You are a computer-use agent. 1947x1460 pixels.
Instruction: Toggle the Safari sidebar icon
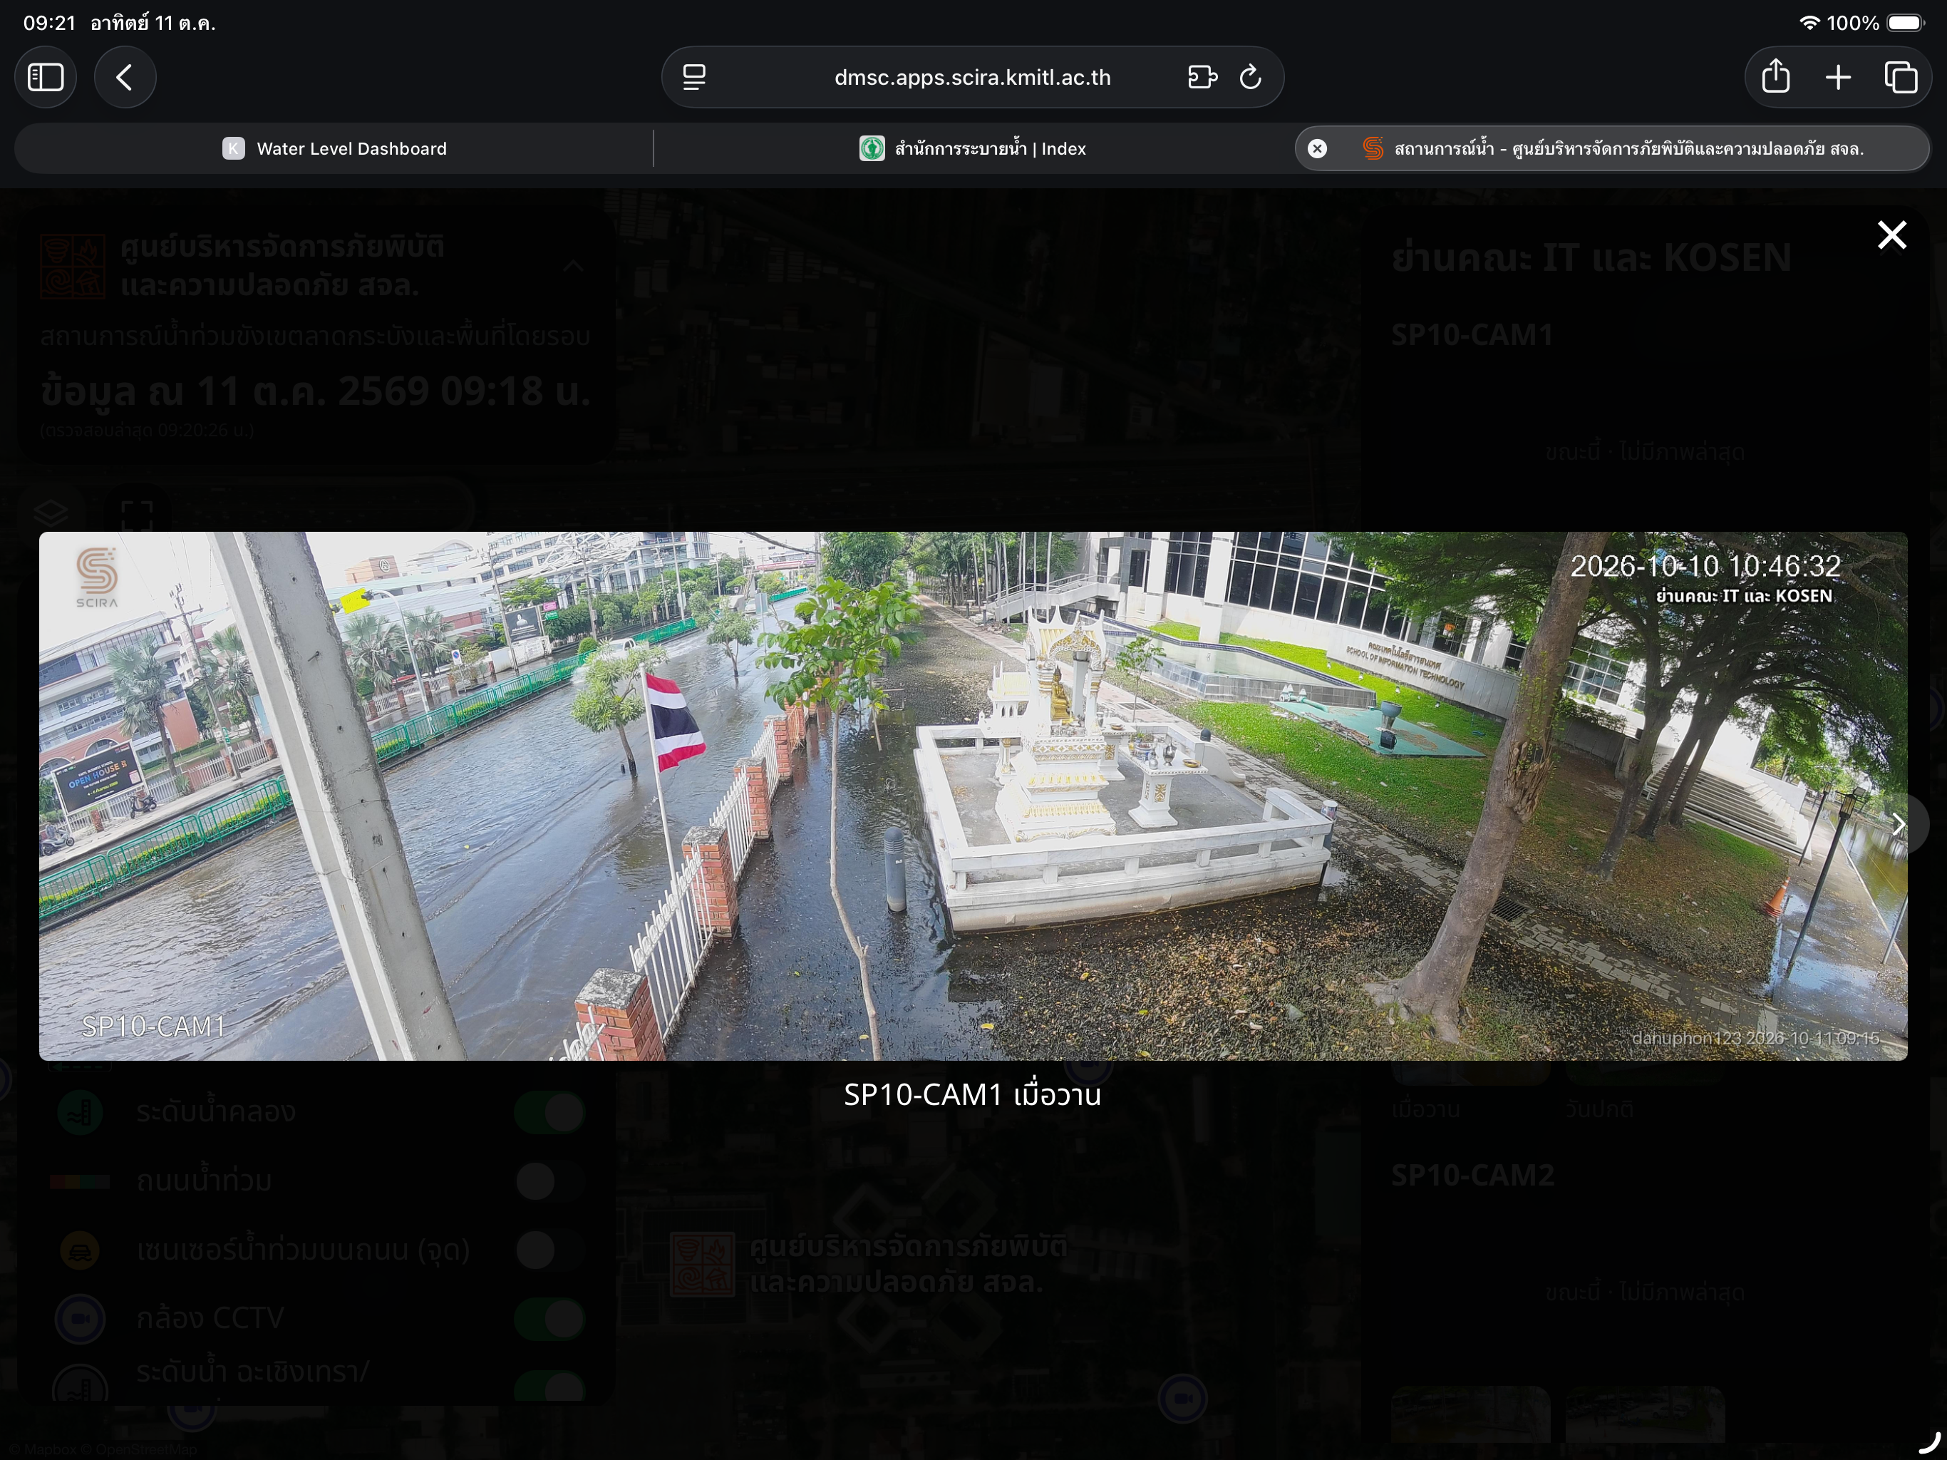pyautogui.click(x=46, y=78)
